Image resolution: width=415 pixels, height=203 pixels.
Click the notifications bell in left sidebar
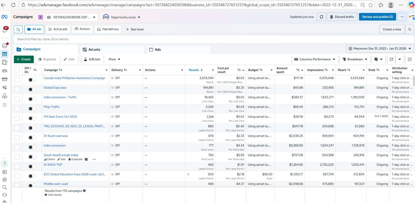(x=5, y=30)
